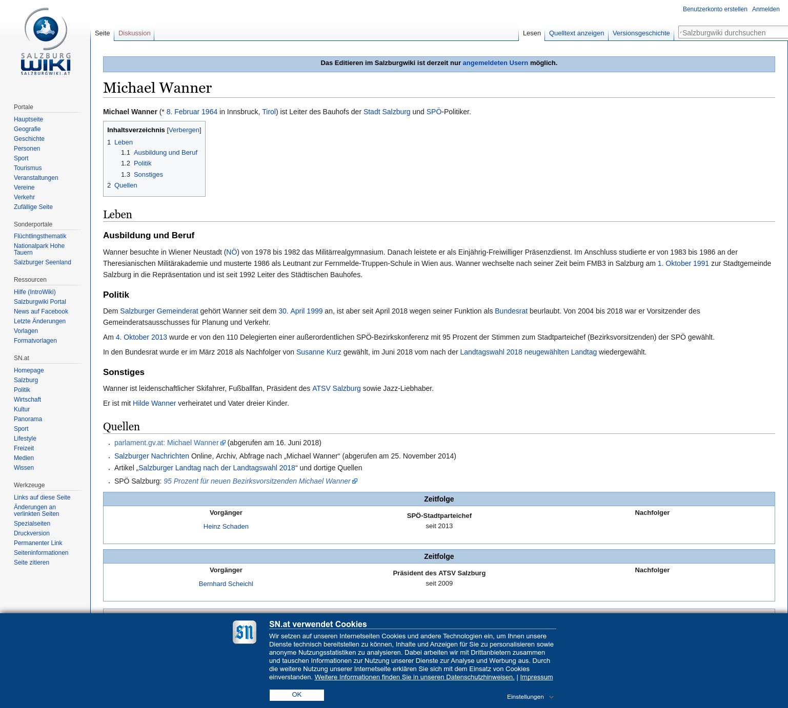
Task: Open Nationalpark Hohe Tauern portal
Action: click(39, 249)
